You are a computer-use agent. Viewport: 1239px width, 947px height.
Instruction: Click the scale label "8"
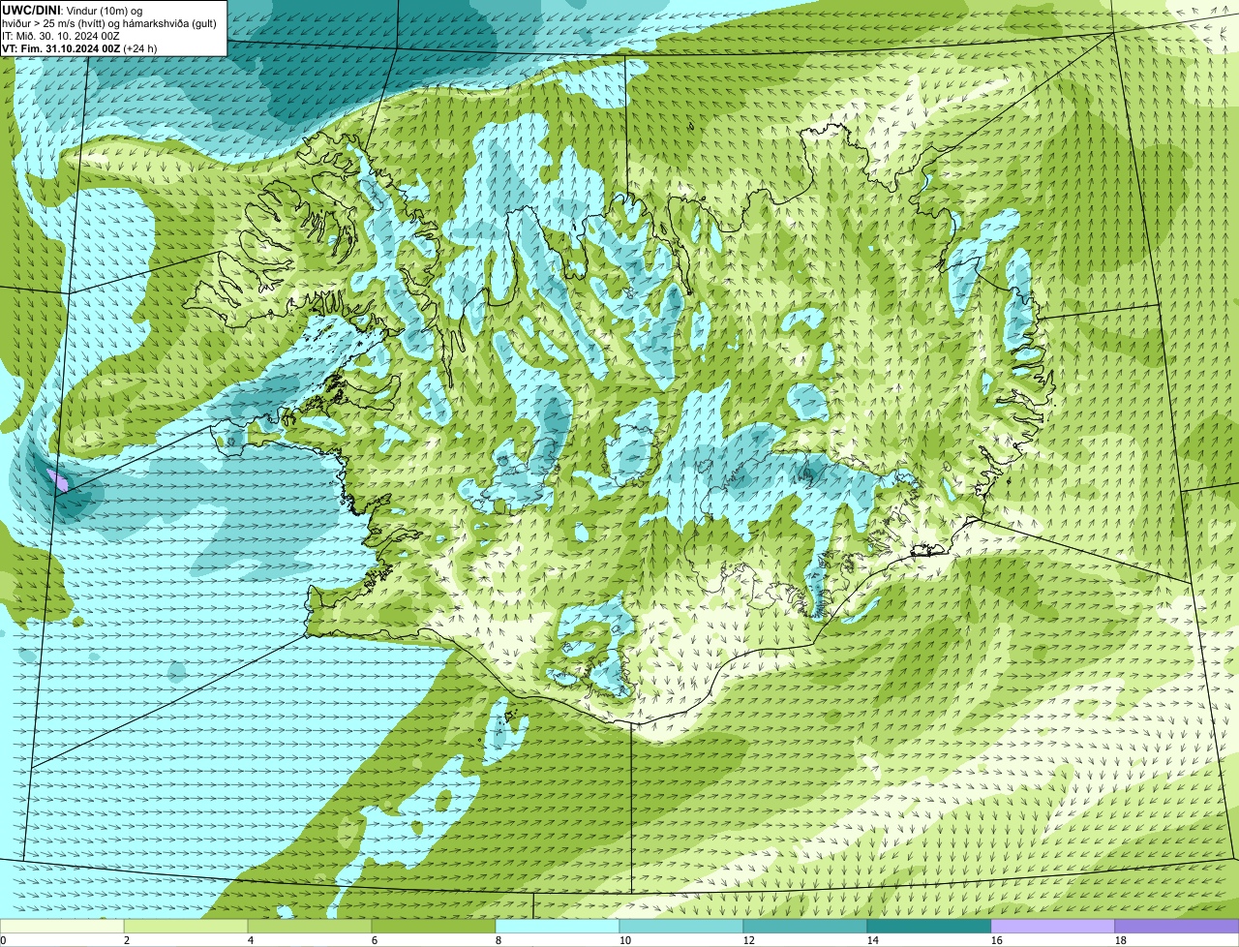click(x=499, y=940)
